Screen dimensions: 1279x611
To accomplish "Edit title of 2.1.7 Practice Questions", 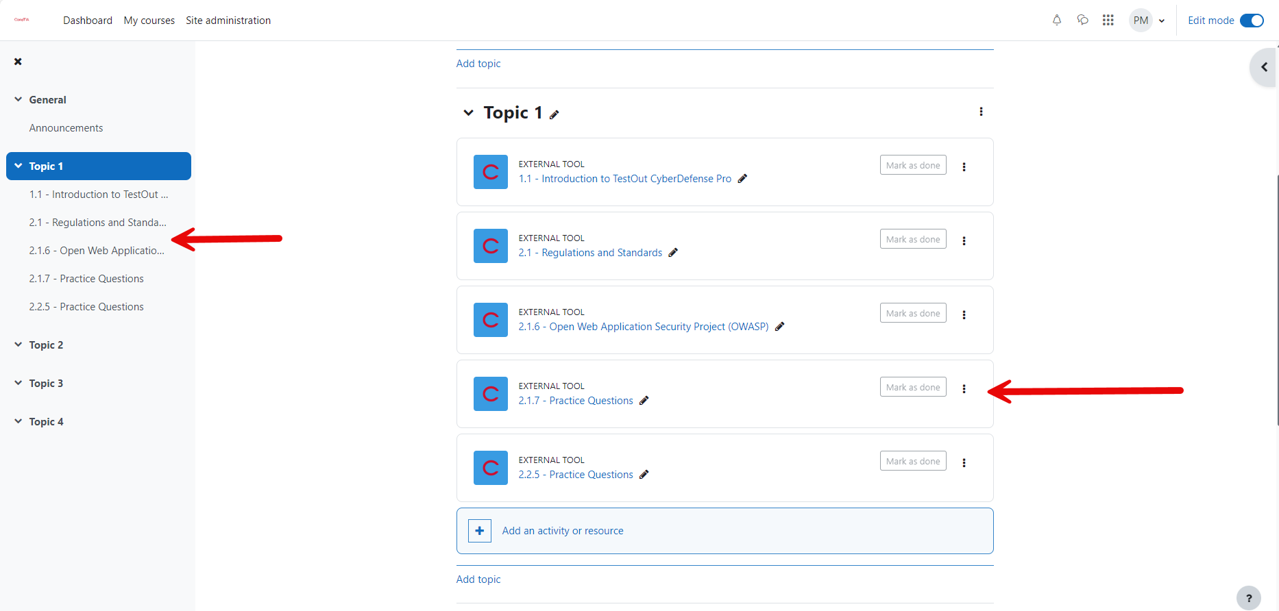I will (x=644, y=401).
